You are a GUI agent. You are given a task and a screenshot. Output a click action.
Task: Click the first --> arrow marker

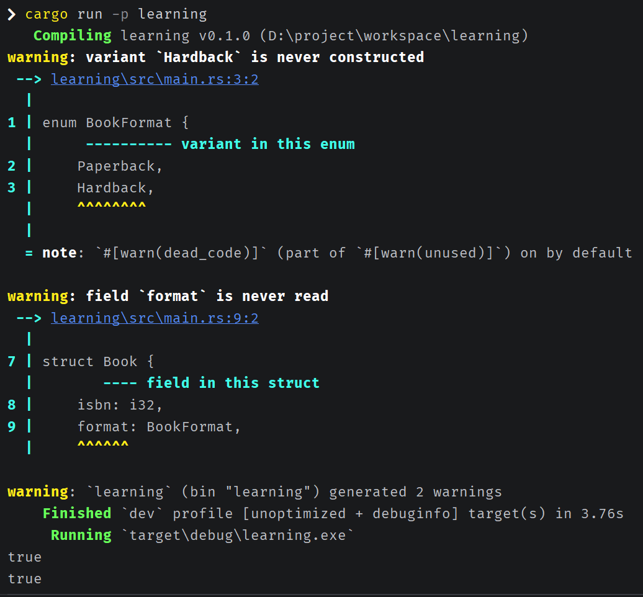(29, 79)
